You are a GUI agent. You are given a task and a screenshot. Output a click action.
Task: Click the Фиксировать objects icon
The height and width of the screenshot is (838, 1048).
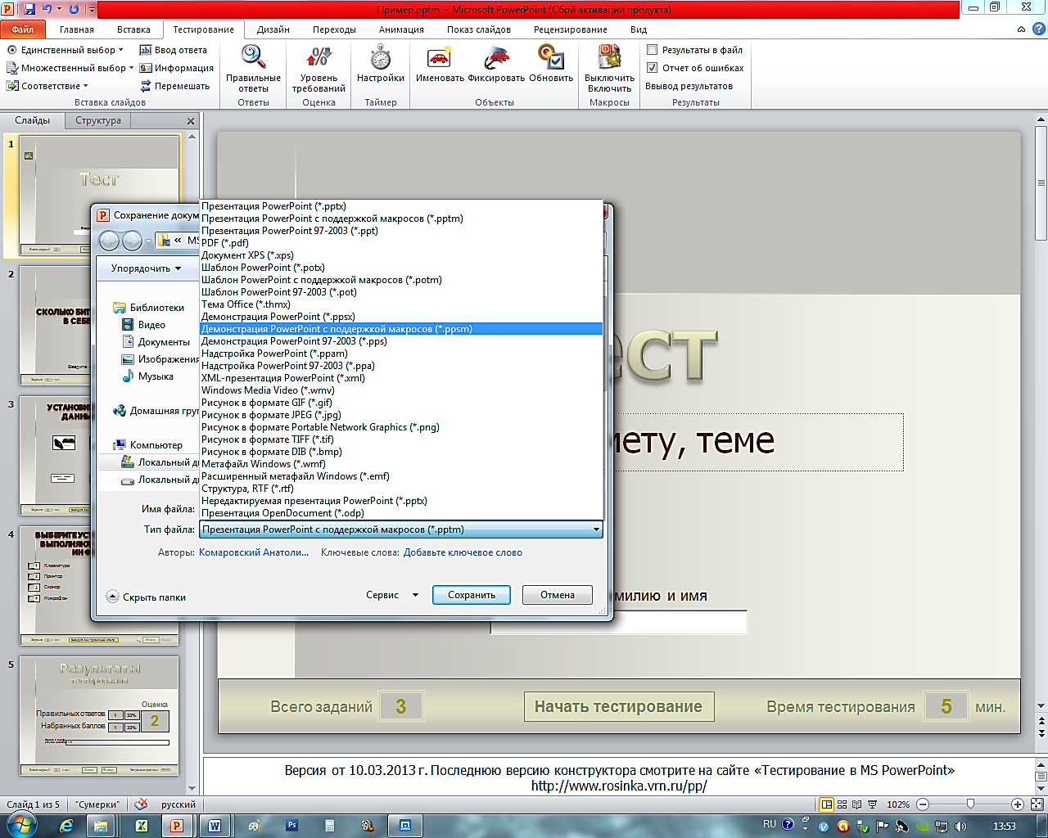pyautogui.click(x=496, y=58)
